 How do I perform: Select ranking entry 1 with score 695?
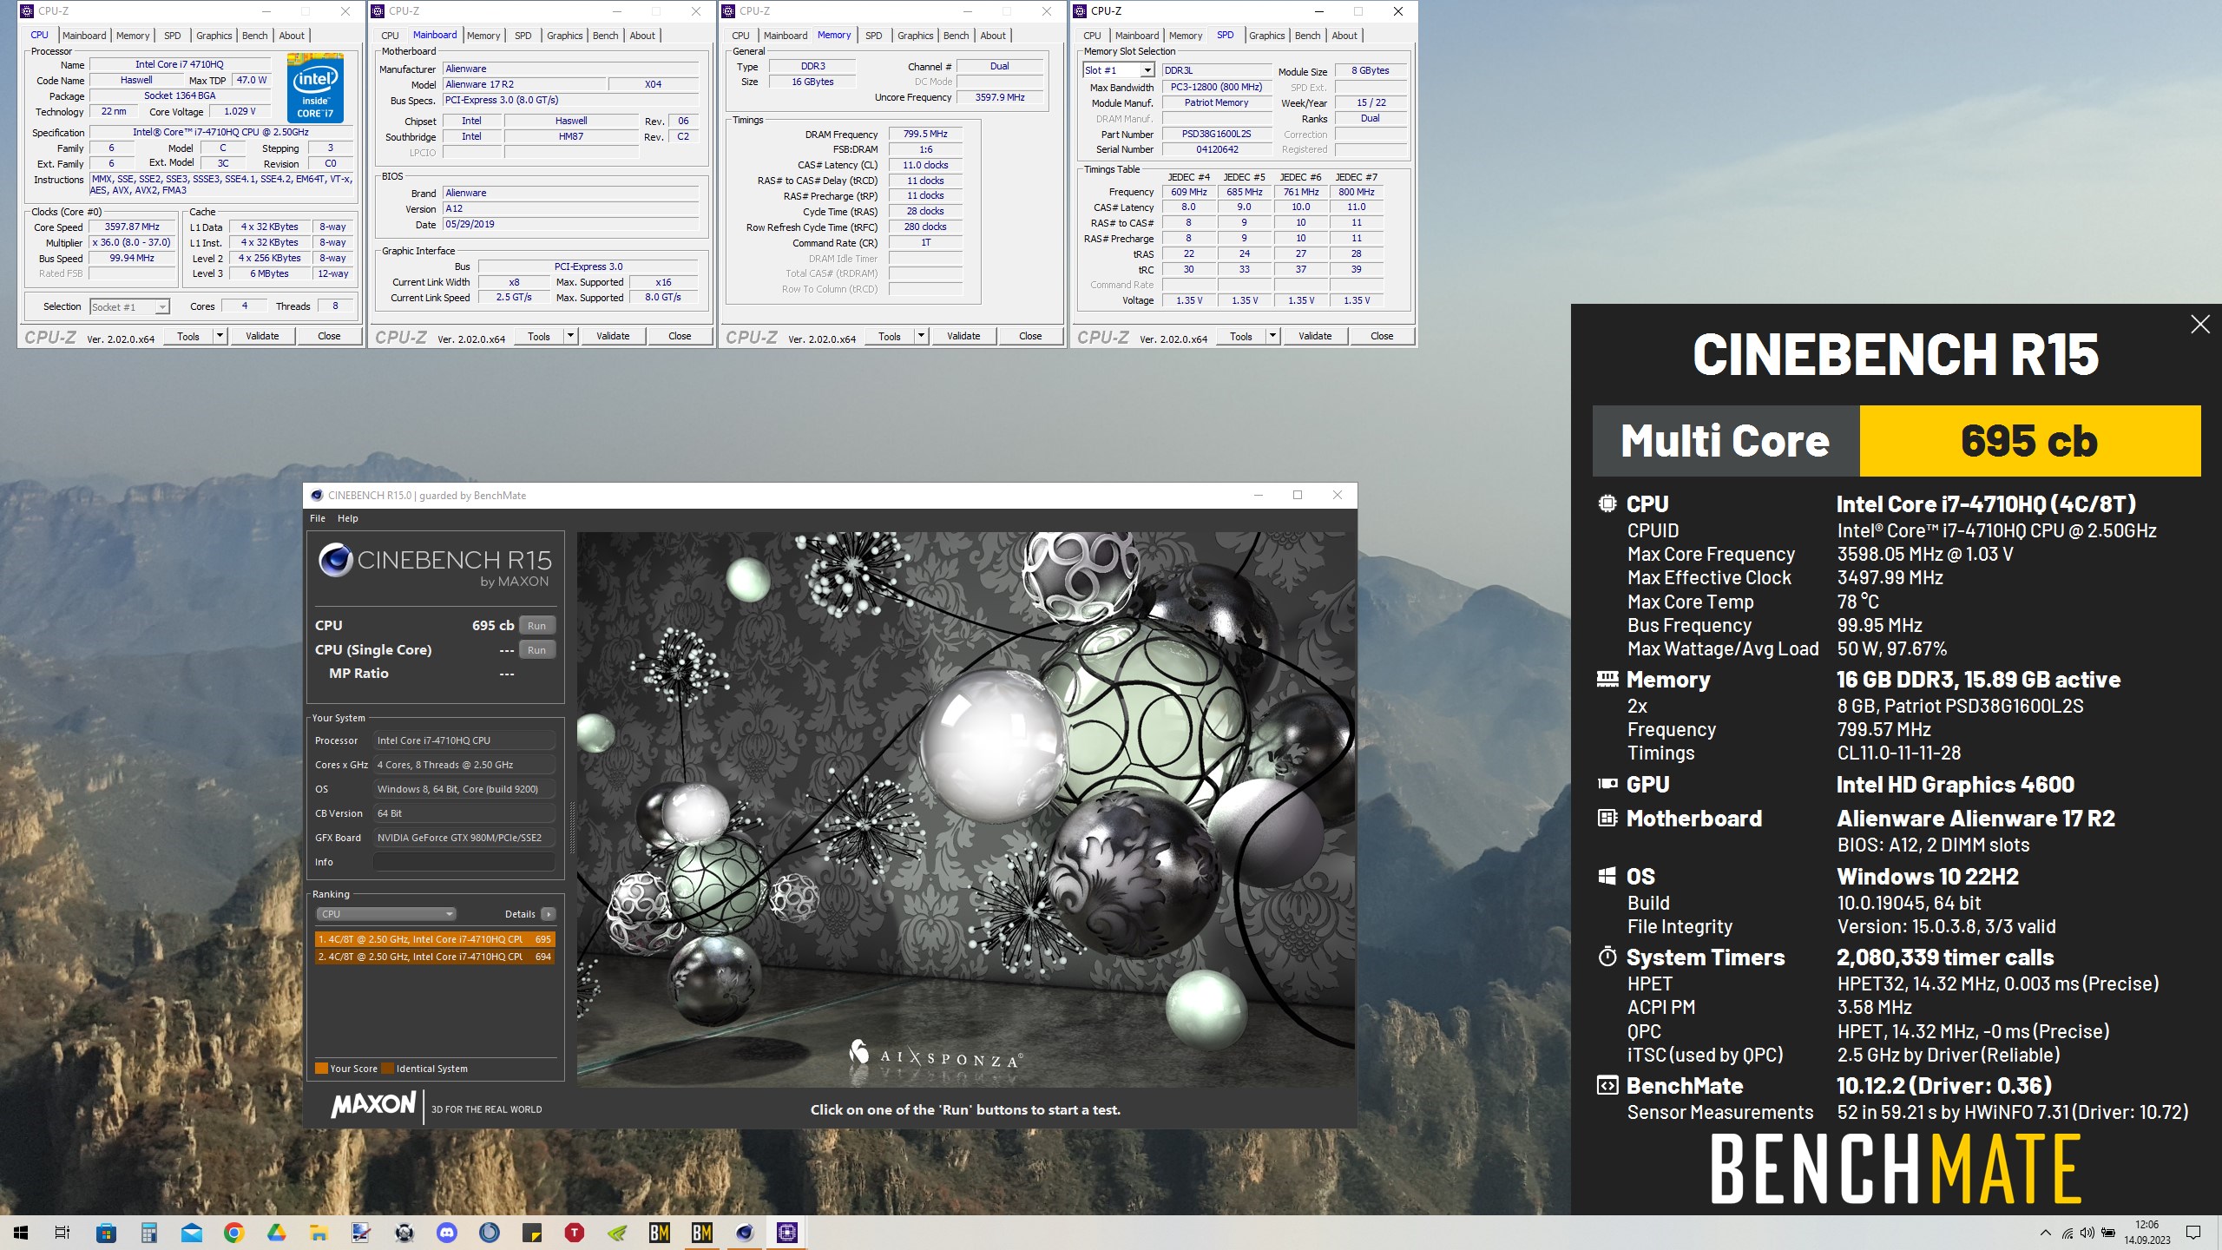tap(435, 939)
